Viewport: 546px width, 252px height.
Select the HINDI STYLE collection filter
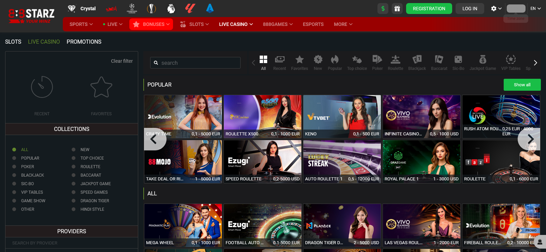pos(88,209)
